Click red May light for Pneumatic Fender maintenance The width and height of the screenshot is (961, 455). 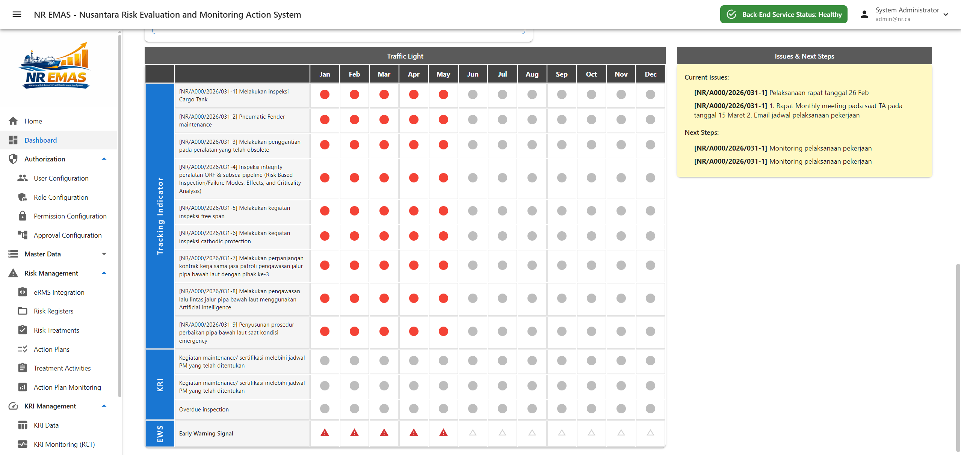443,119
